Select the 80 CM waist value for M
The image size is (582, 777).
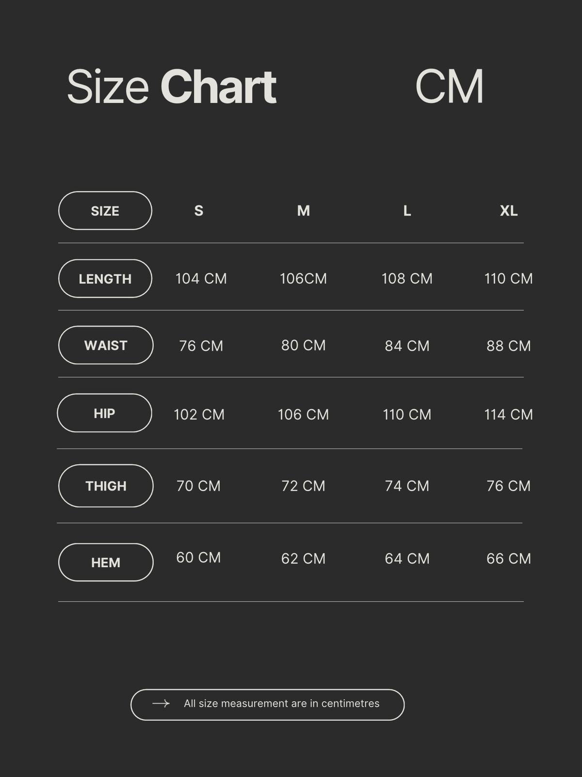pyautogui.click(x=304, y=345)
